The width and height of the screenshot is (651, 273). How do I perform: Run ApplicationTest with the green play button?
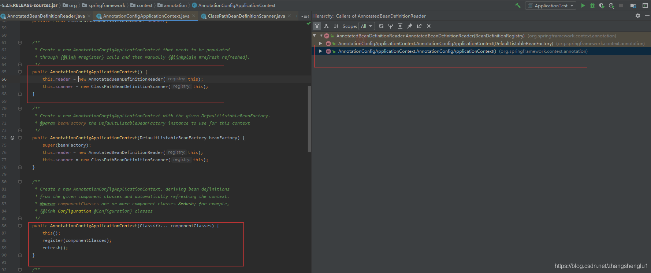(x=583, y=5)
